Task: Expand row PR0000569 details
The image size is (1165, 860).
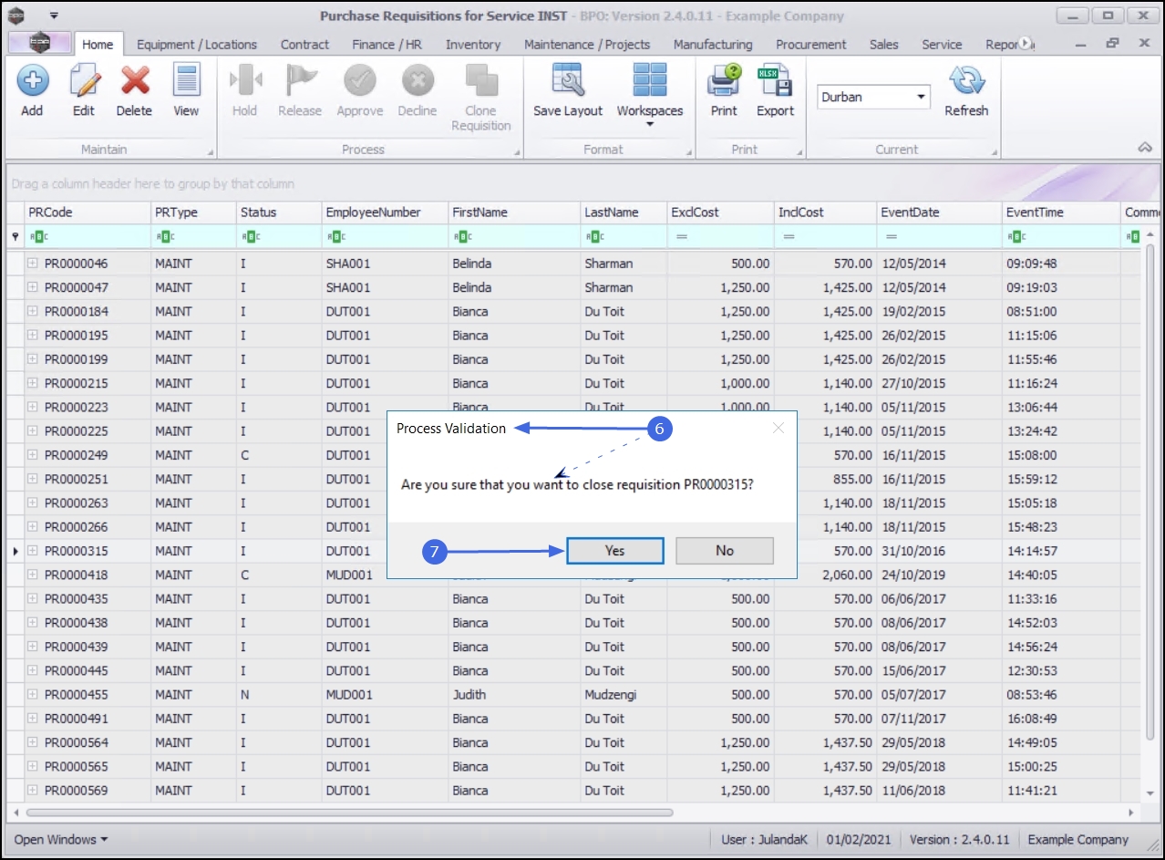Action: point(33,791)
